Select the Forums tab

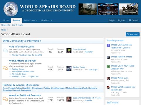point(16,20)
